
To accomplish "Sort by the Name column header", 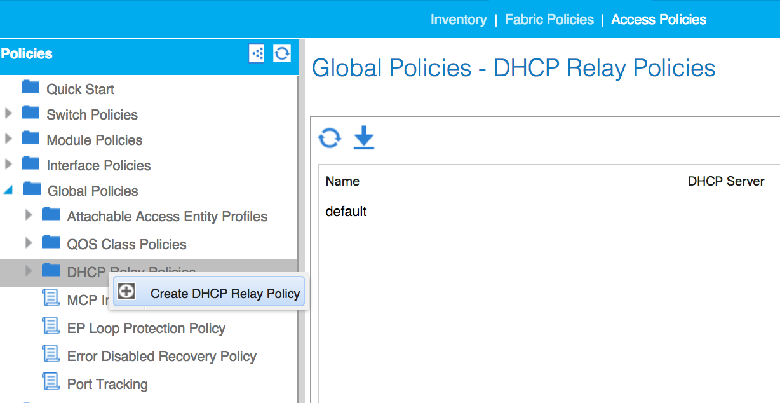I will click(x=342, y=181).
